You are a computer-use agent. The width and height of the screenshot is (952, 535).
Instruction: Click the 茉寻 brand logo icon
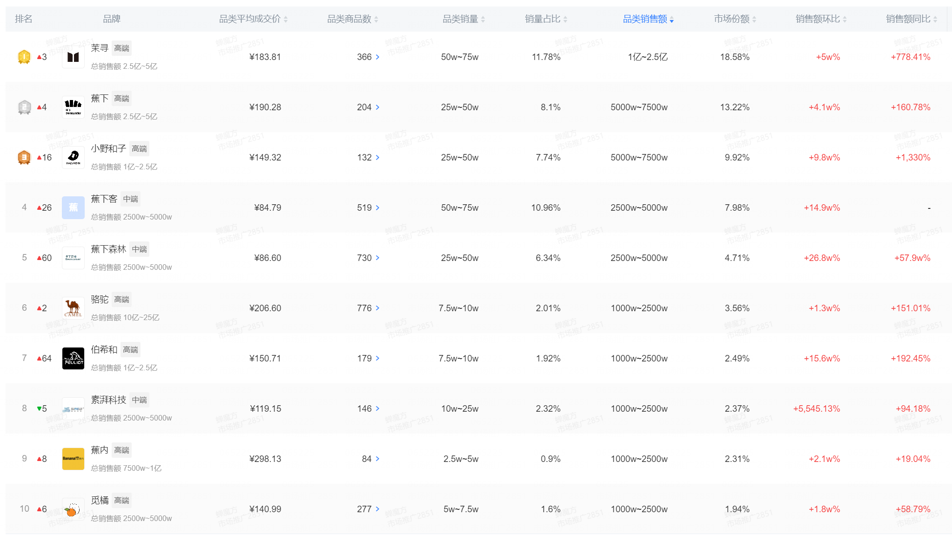click(x=73, y=57)
